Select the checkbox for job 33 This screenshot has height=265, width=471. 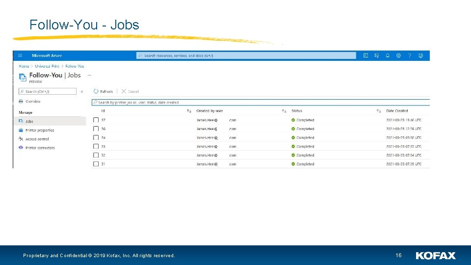[x=96, y=146]
